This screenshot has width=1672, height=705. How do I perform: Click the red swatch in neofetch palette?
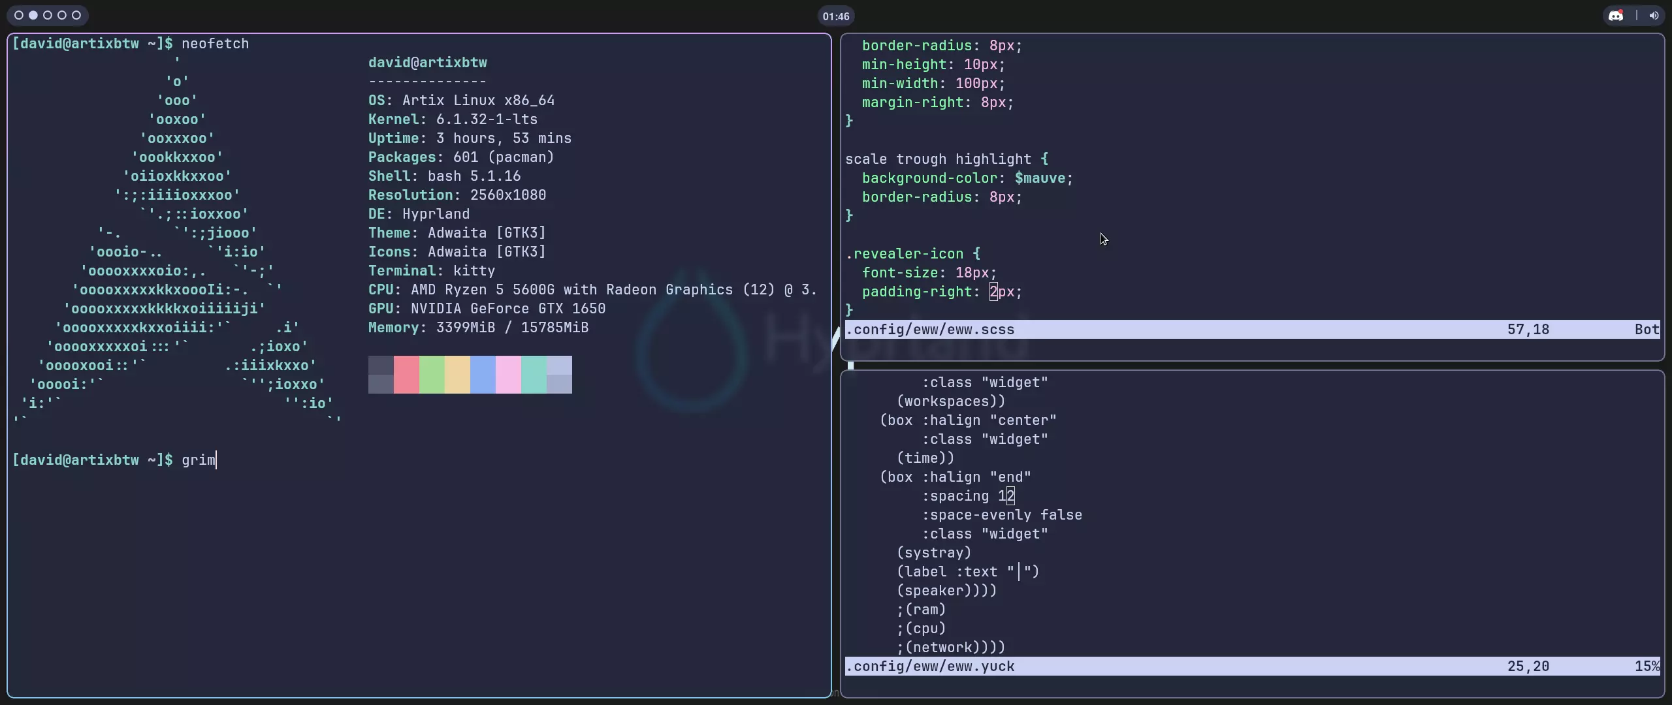pos(406,375)
